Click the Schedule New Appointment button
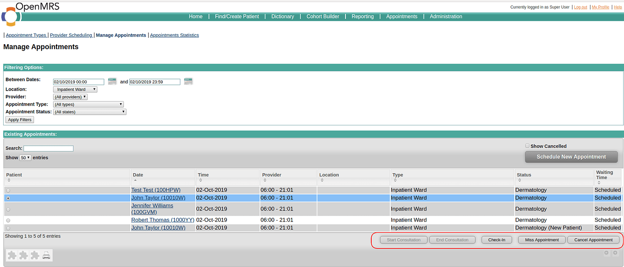Screen dimensions: 624x267 point(571,157)
